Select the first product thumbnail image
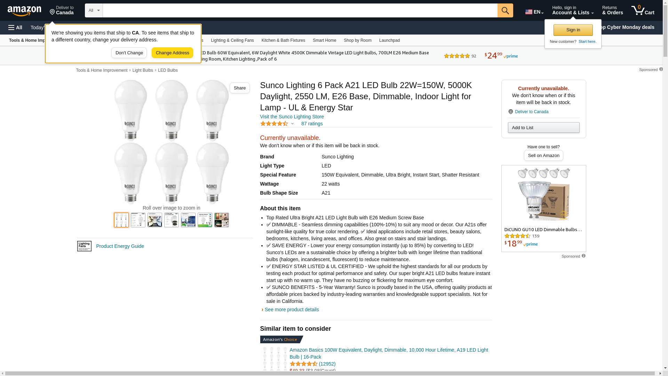This screenshot has height=376, width=668. tap(121, 220)
